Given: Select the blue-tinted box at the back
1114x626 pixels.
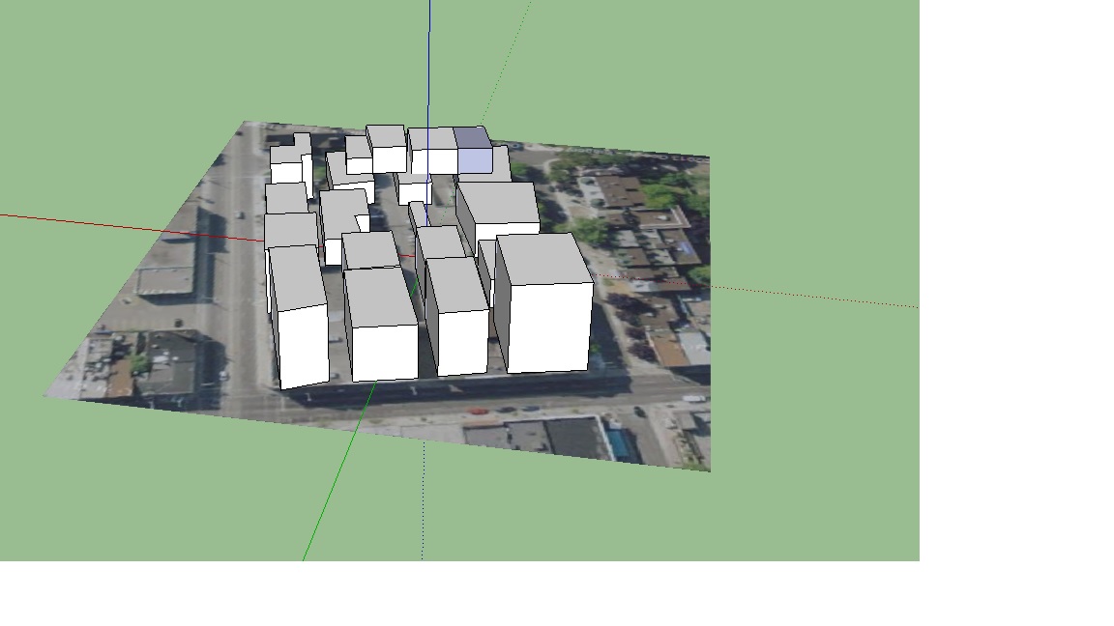Looking at the screenshot, I should coord(474,151).
